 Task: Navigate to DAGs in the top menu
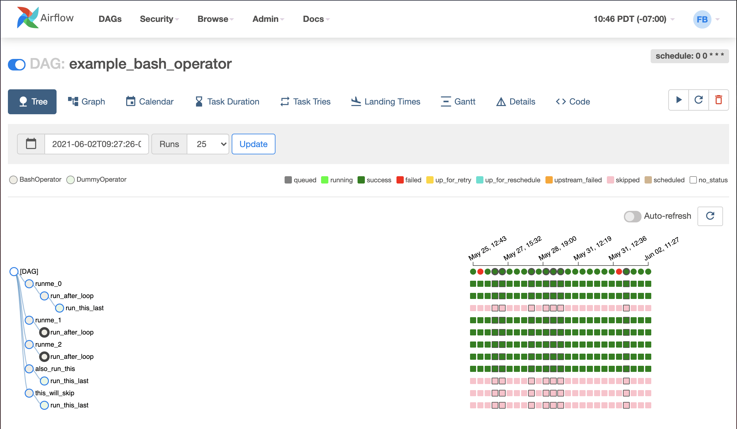[110, 19]
